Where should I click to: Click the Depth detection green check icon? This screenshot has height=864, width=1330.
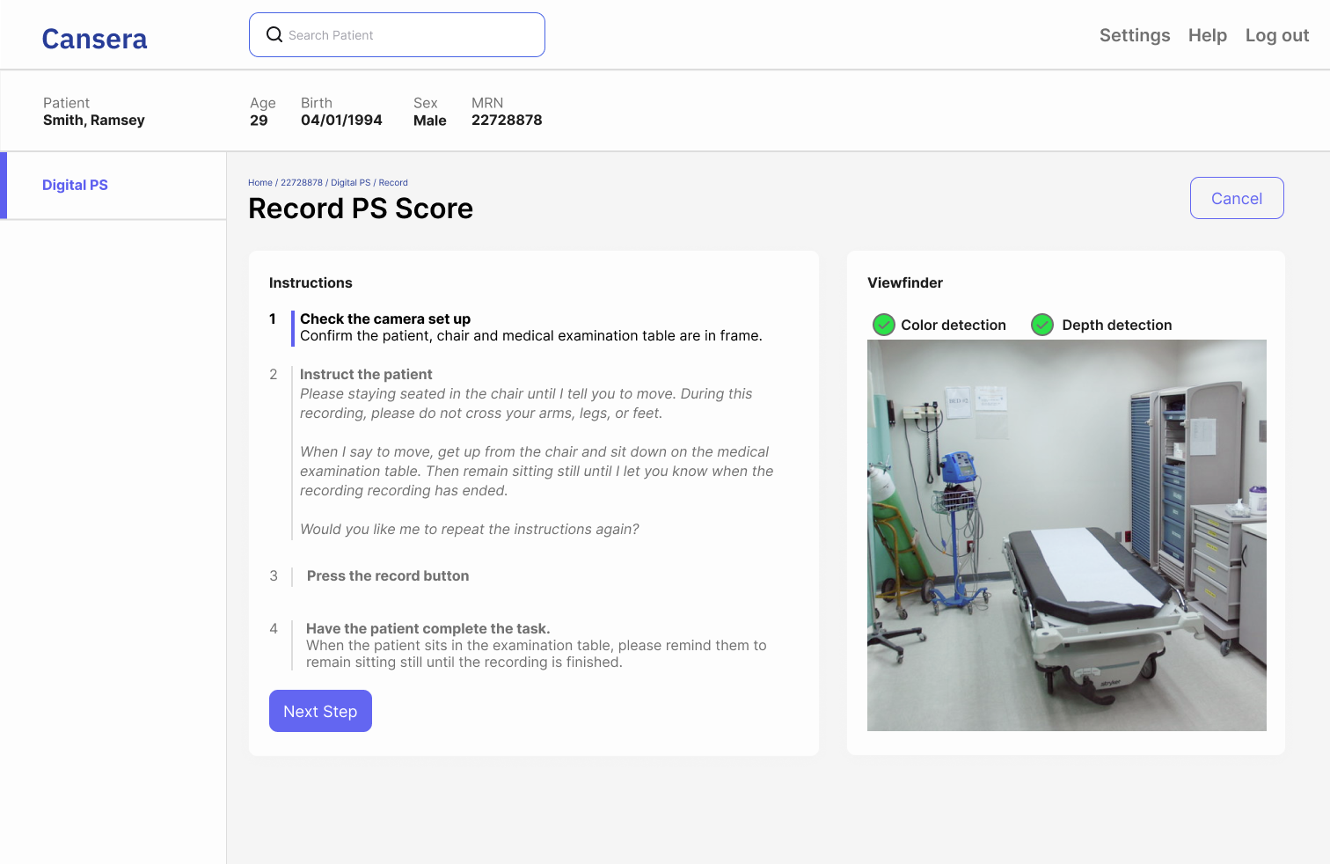(1042, 325)
